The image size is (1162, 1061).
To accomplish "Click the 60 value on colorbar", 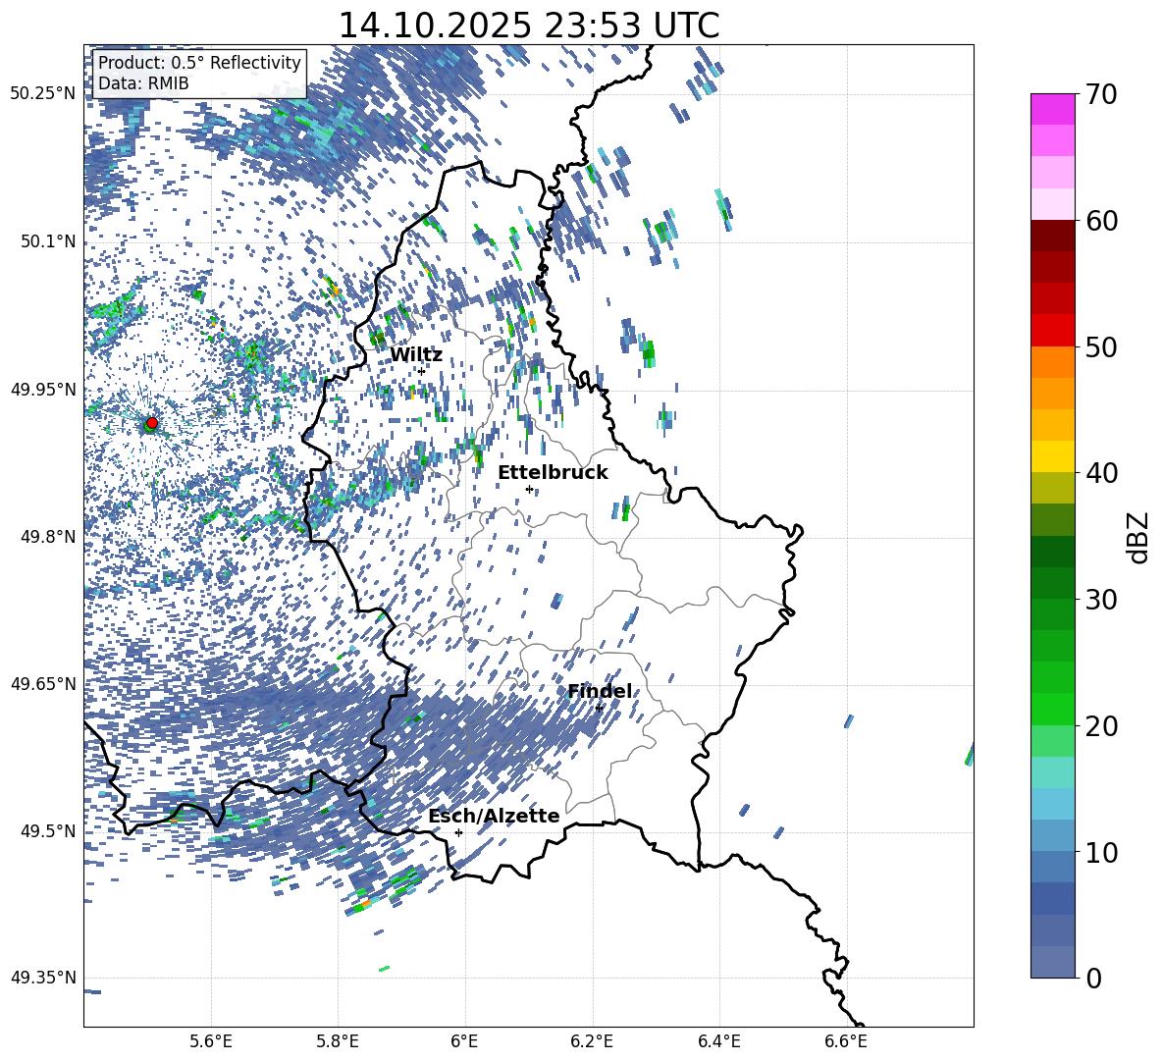I will [x=1100, y=221].
